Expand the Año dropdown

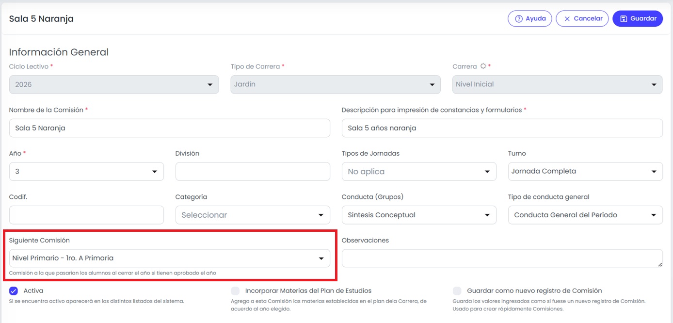pyautogui.click(x=86, y=171)
